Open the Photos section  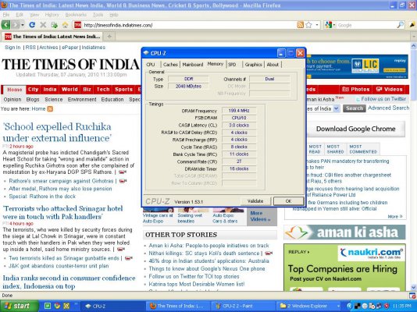[x=355, y=90]
